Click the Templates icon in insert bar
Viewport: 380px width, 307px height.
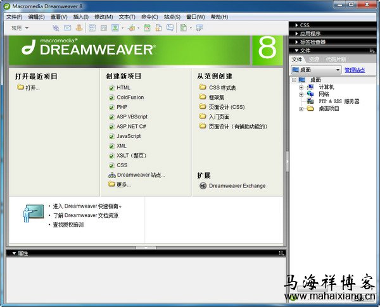pos(184,28)
